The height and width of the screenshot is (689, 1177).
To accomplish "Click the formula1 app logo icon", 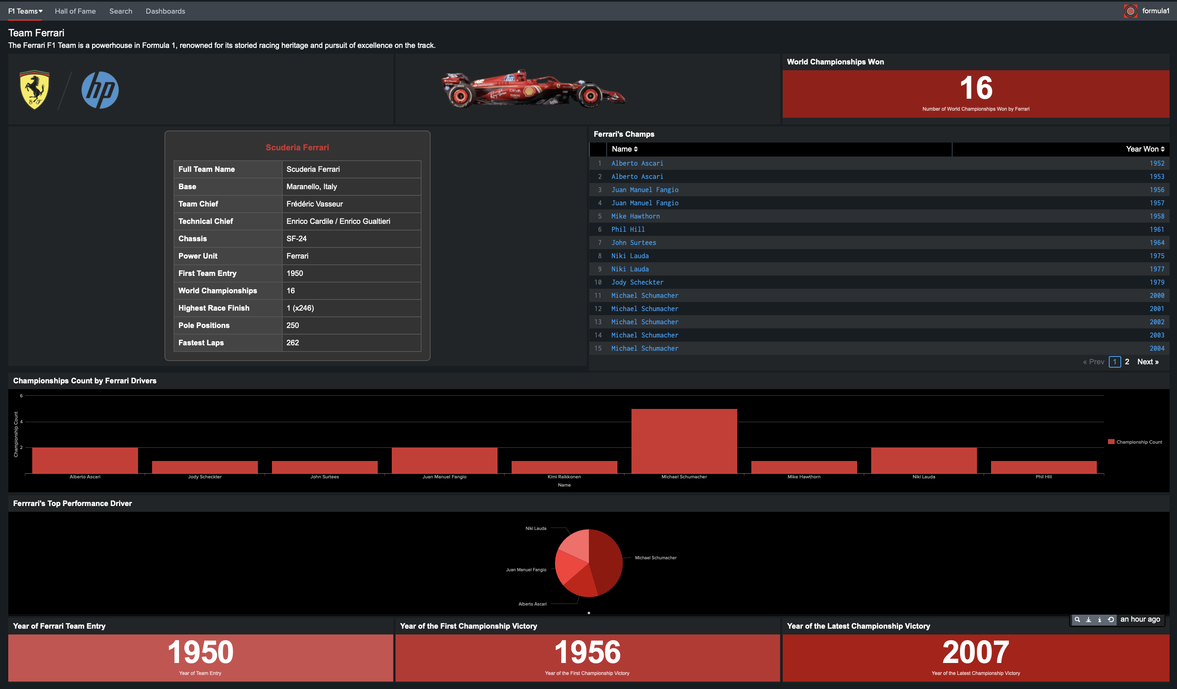I will [x=1130, y=11].
